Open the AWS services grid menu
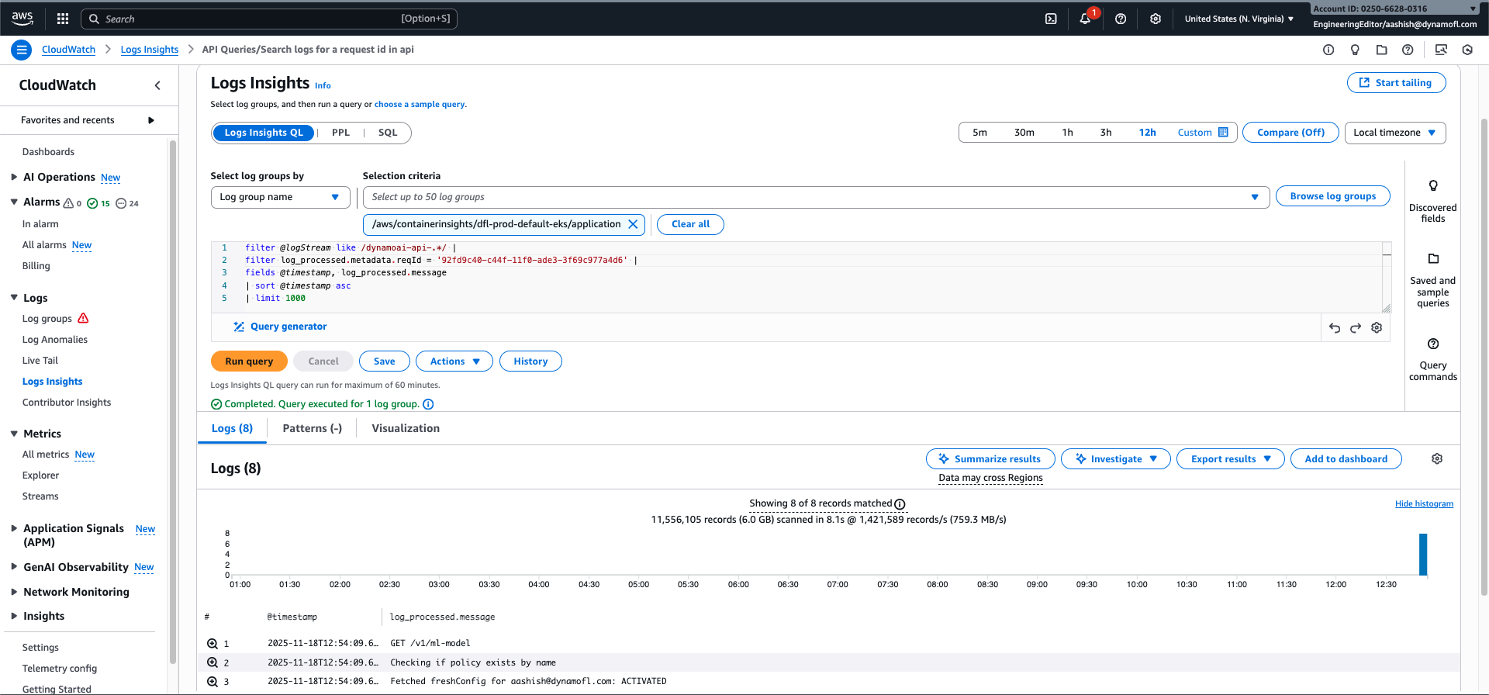The image size is (1489, 695). [x=63, y=19]
